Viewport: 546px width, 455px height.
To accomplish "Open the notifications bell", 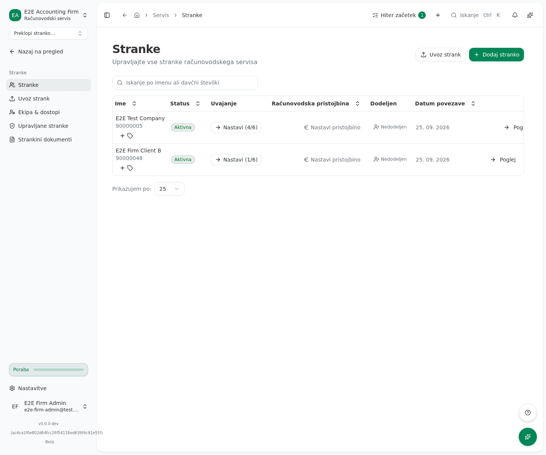I will coord(515,15).
